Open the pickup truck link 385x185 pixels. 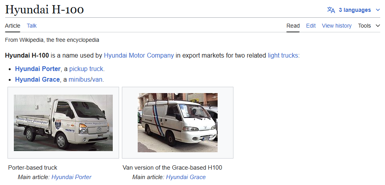86,69
